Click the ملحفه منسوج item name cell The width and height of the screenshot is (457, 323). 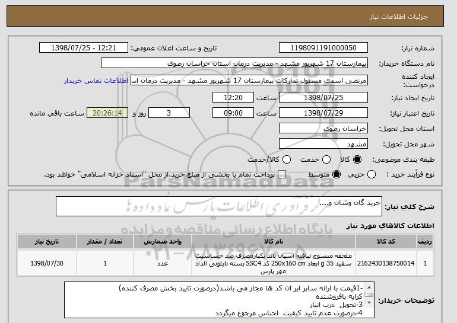pyautogui.click(x=274, y=263)
